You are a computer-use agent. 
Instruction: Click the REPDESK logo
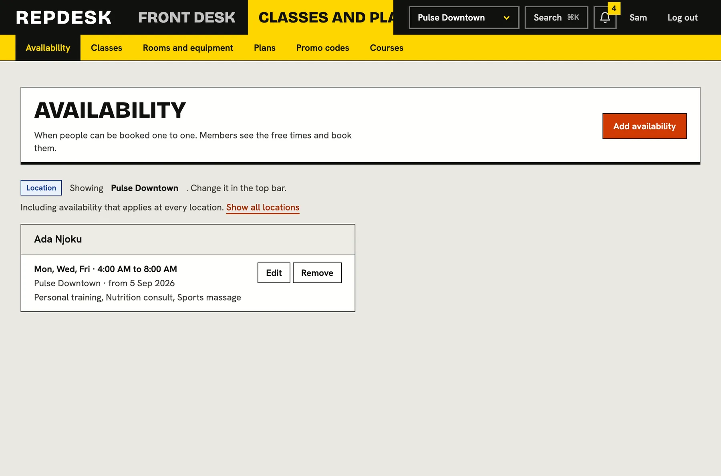pyautogui.click(x=64, y=18)
